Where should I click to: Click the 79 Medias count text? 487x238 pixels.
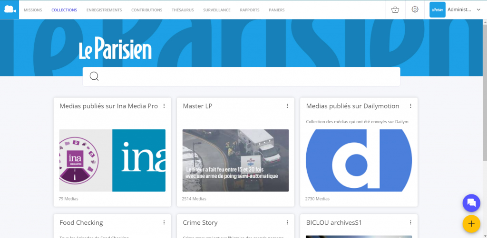coord(68,199)
